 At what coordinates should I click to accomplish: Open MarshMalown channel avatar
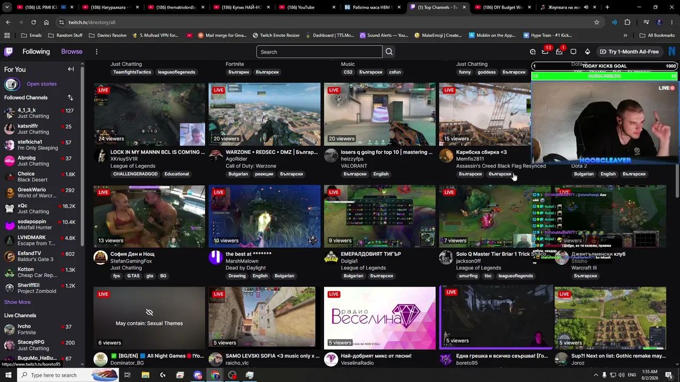(216, 257)
